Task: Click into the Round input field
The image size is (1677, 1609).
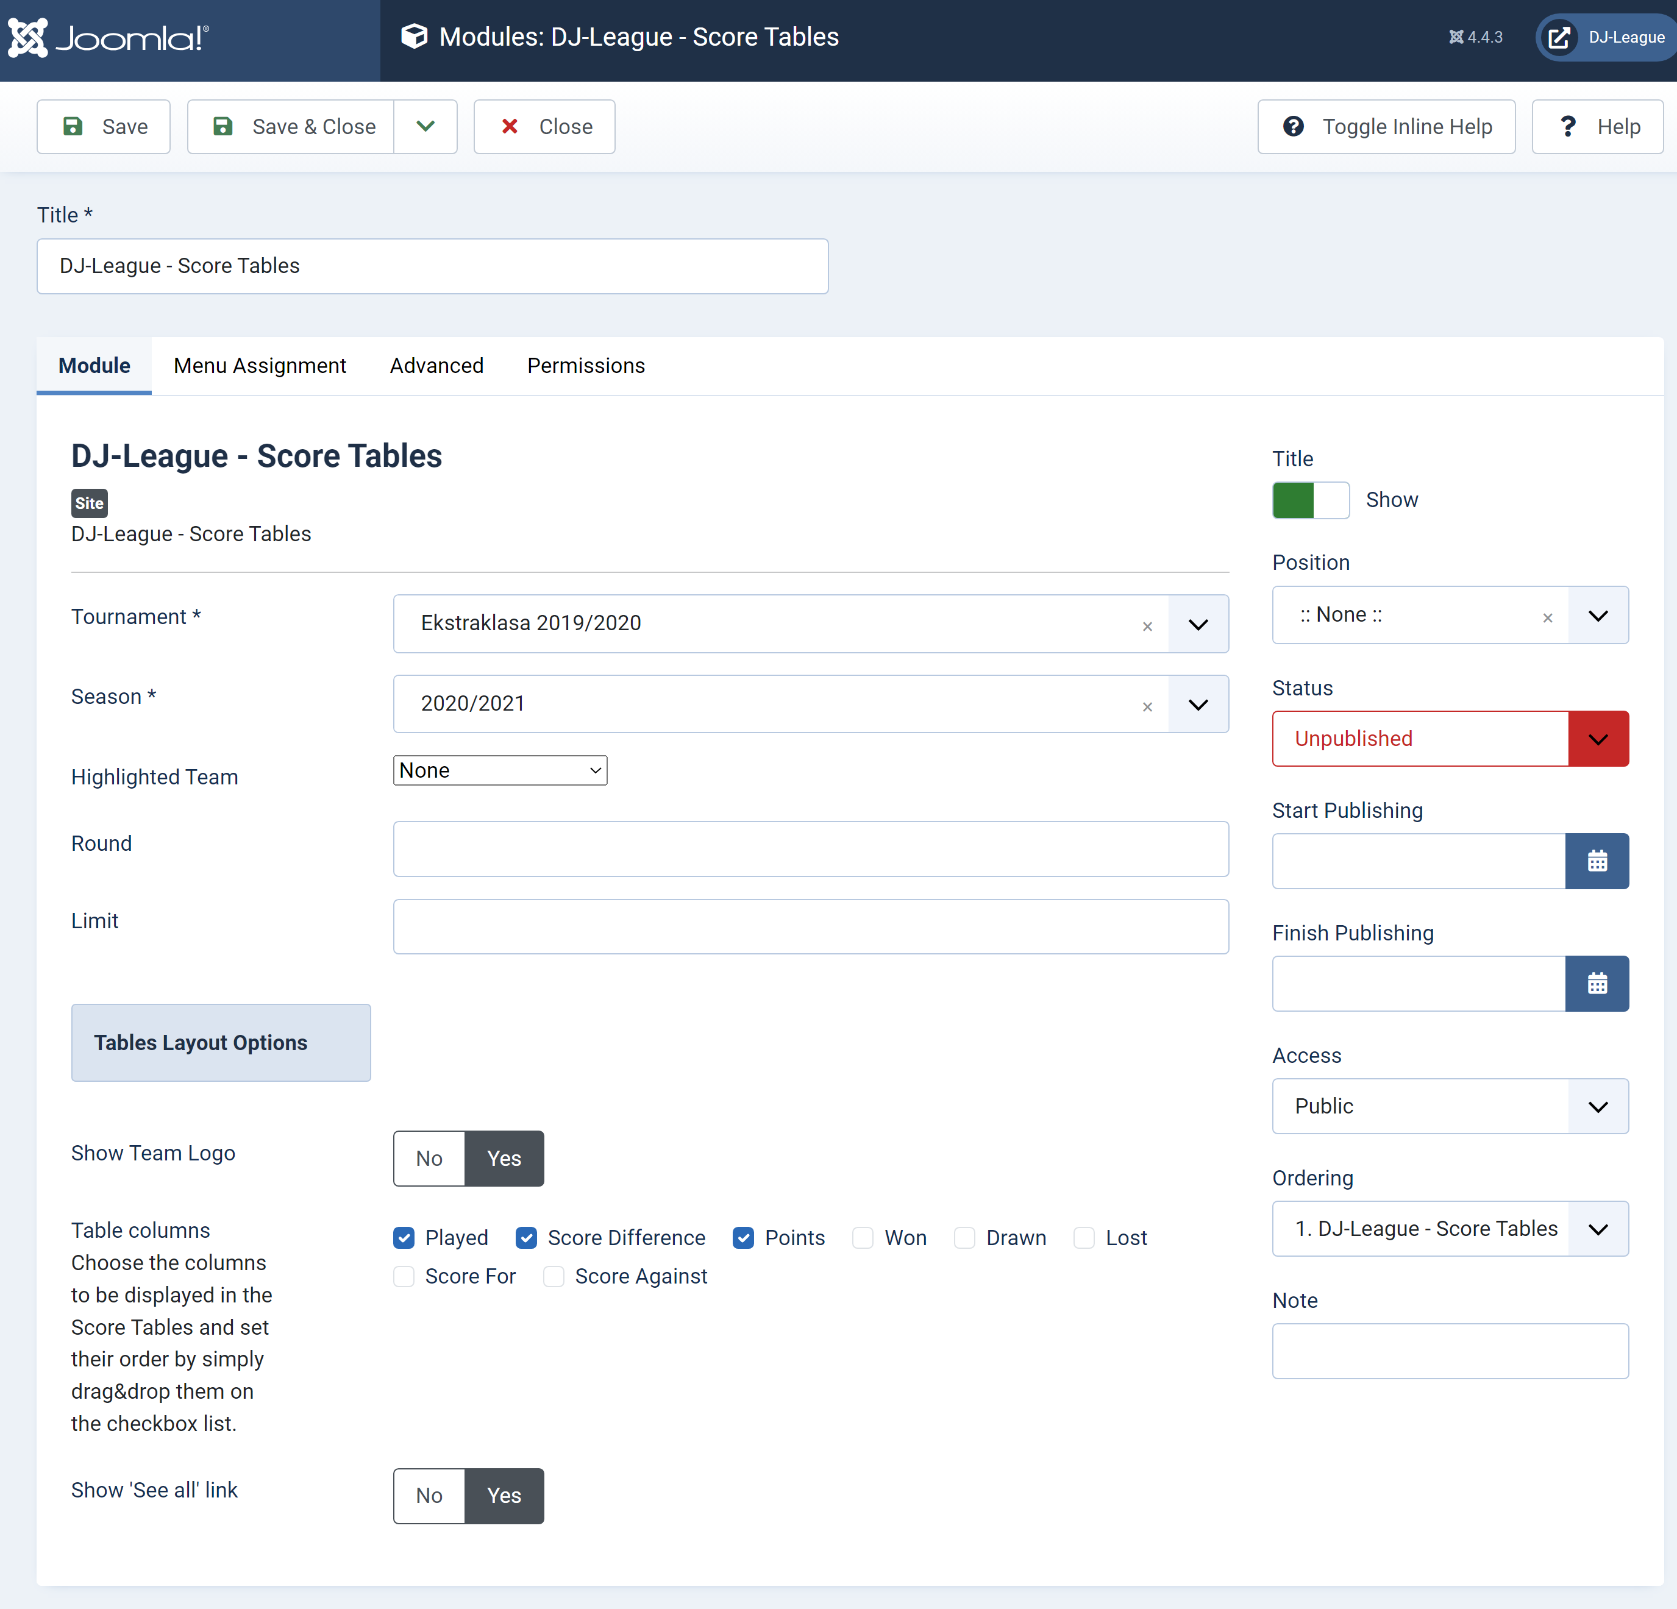Action: tap(811, 850)
